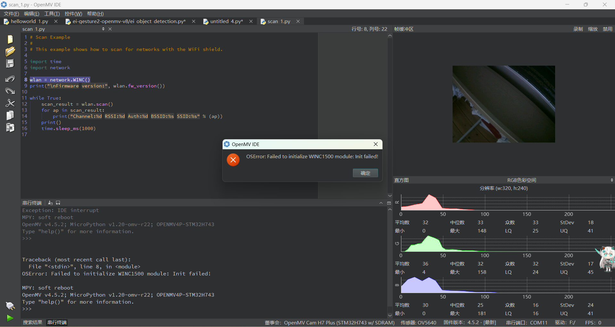Click terminal scrollbar down arrow
The width and height of the screenshot is (615, 327).
[390, 315]
